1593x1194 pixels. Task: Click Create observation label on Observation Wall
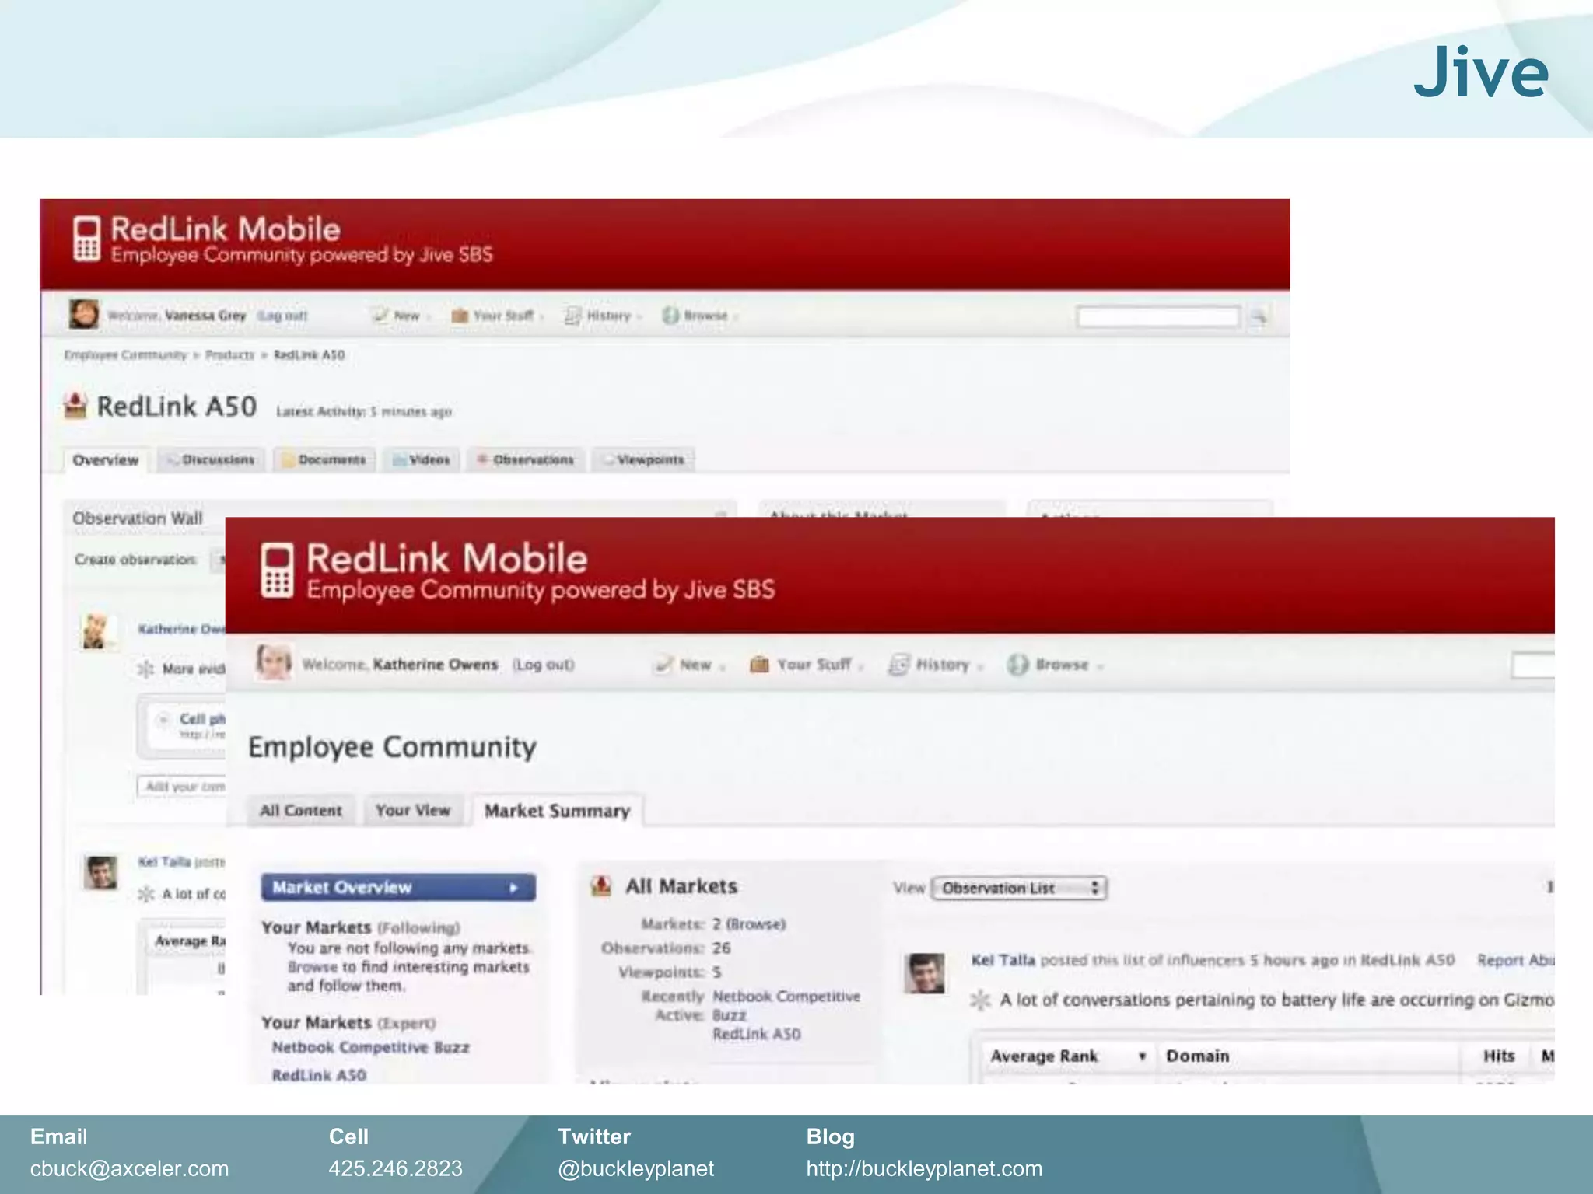click(135, 560)
